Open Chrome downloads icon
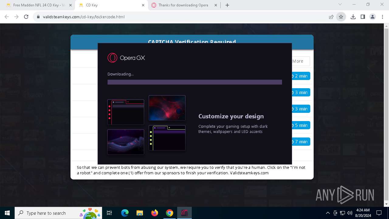Viewport: 389px width, 219px height. click(353, 17)
